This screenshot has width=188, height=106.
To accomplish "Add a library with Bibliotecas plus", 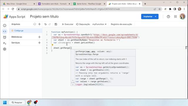I will pos(39,37).
